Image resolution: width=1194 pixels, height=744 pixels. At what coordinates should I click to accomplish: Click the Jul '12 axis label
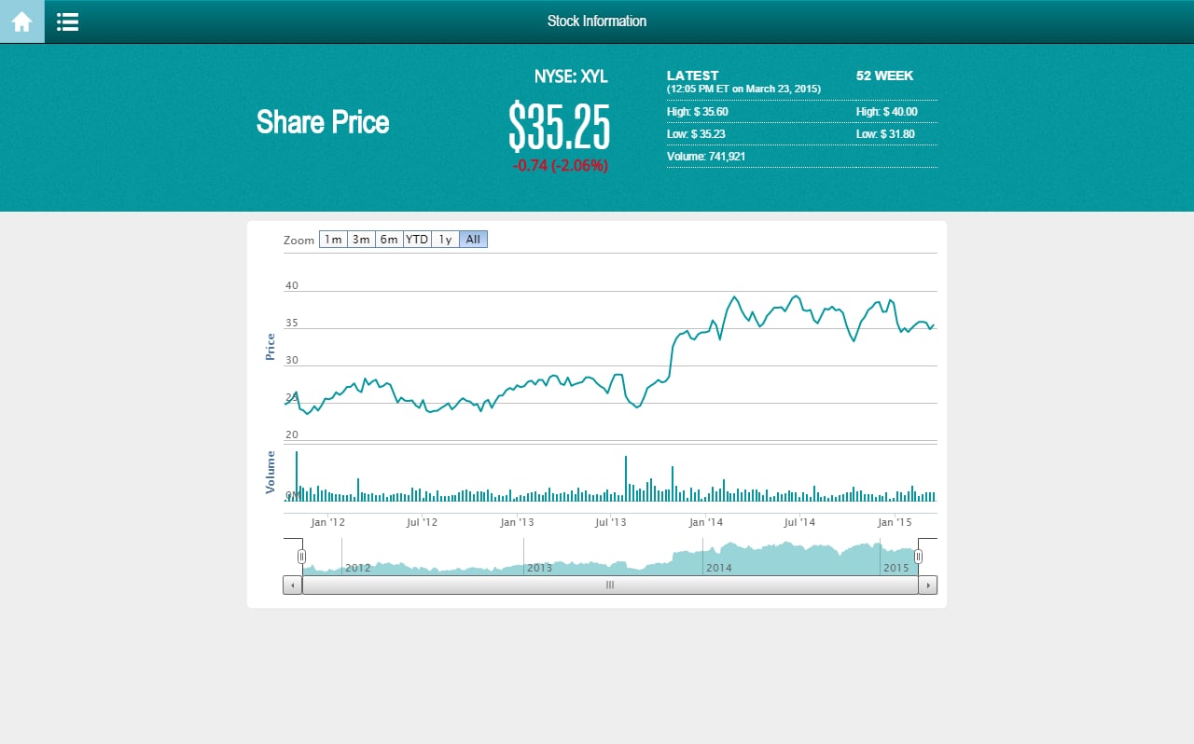tap(422, 522)
